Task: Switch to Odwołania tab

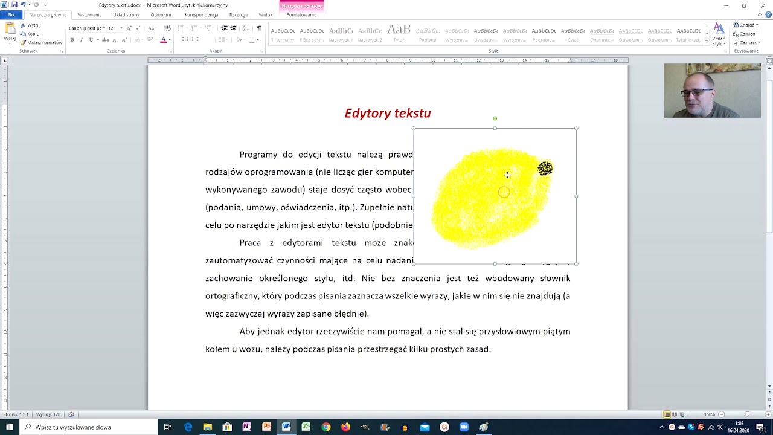Action: click(x=162, y=14)
